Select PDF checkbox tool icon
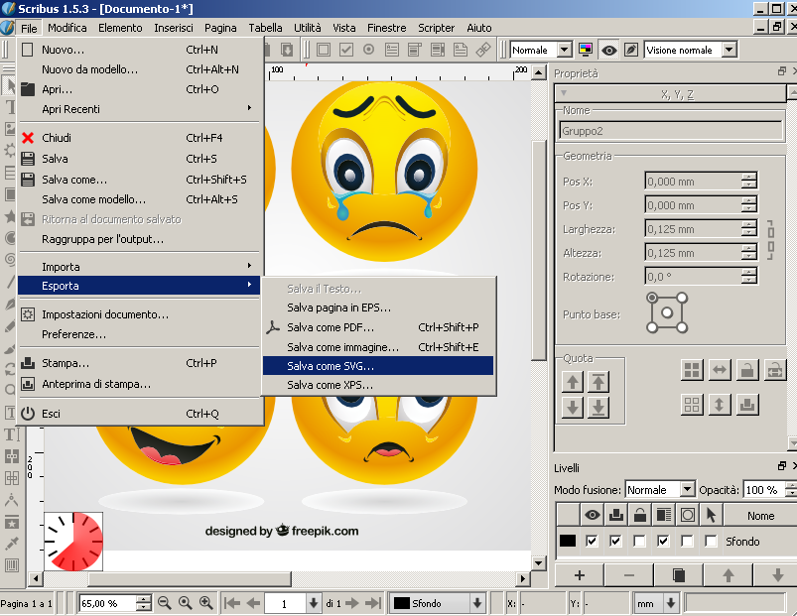The height and width of the screenshot is (616, 797). point(346,50)
